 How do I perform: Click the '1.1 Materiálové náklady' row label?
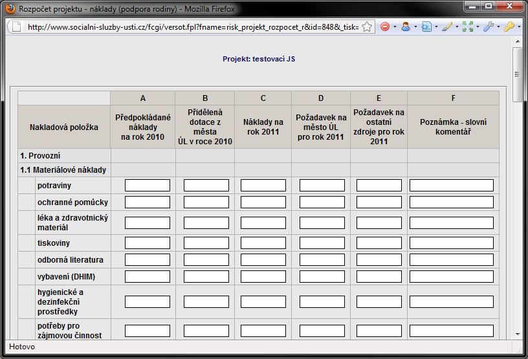click(63, 170)
